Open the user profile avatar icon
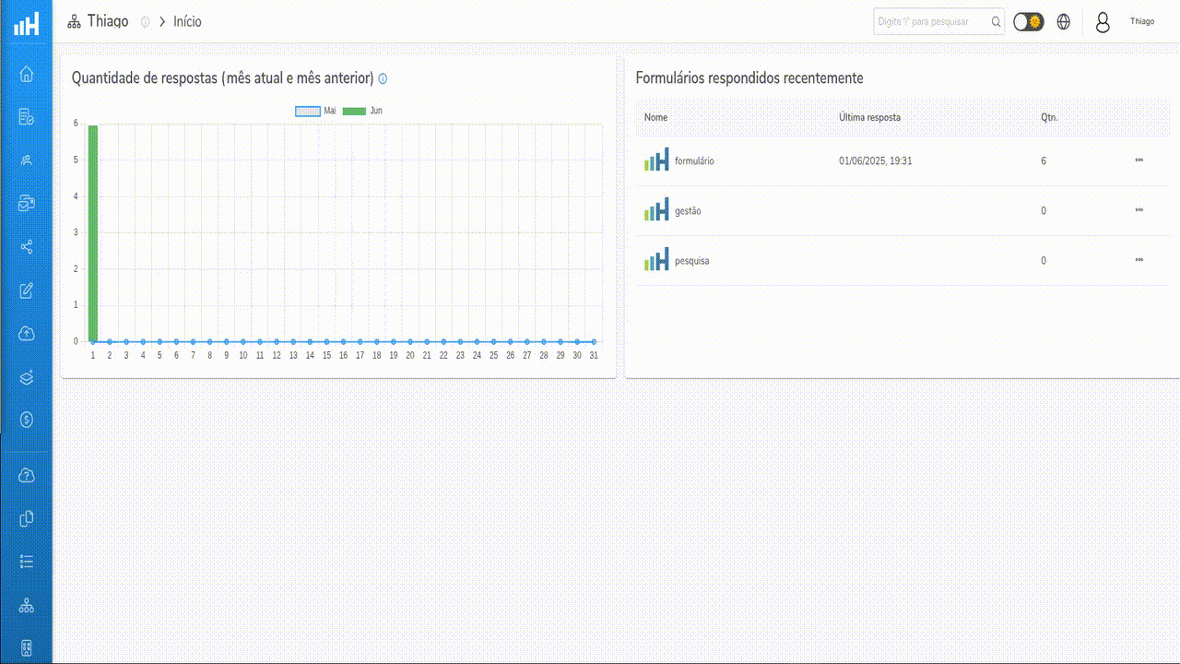 click(x=1103, y=22)
